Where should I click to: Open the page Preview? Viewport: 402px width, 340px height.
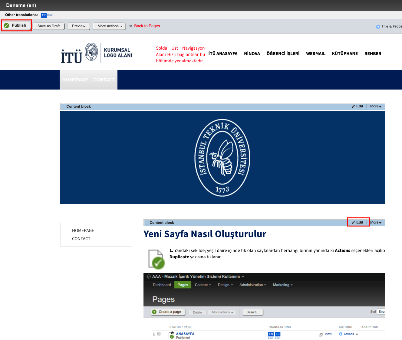[x=79, y=26]
